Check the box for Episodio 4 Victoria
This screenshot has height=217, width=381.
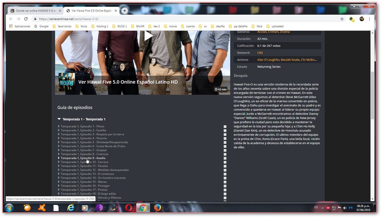[225, 139]
